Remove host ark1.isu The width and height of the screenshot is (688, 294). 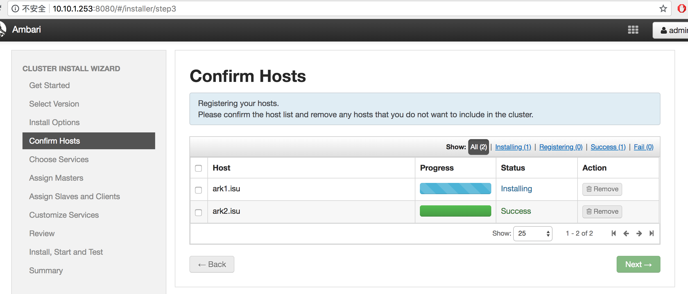602,189
